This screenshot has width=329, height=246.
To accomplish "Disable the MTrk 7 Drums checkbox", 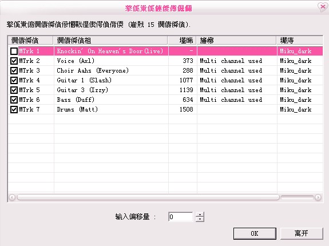I will tap(14, 109).
